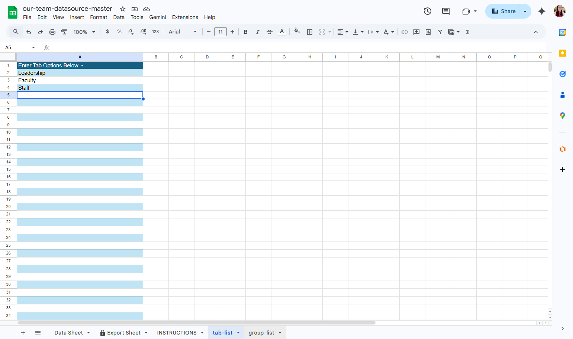This screenshot has width=573, height=339.
Task: Click the redo arrow icon
Action: (x=41, y=32)
